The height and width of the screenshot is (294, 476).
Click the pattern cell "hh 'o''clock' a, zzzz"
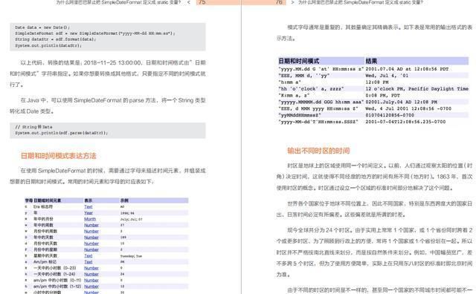[x=311, y=89]
